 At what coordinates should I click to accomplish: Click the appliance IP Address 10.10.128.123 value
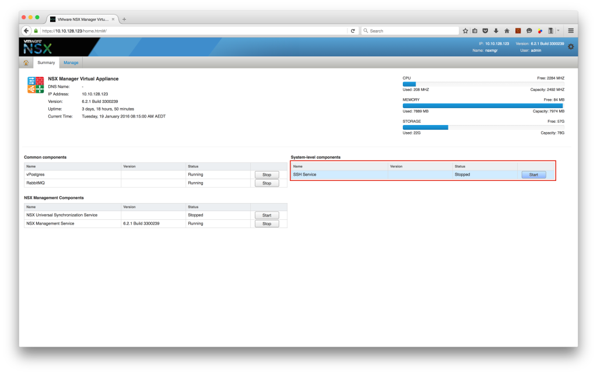click(95, 94)
